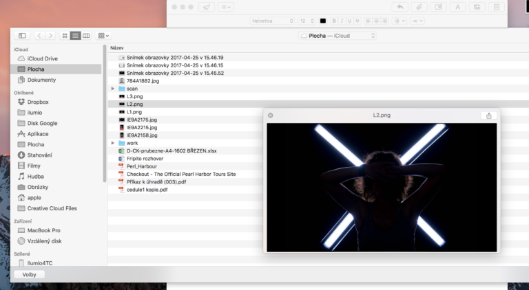Viewport: 529px width, 290px height.
Task: Click the Volby button
Action: pyautogui.click(x=29, y=274)
